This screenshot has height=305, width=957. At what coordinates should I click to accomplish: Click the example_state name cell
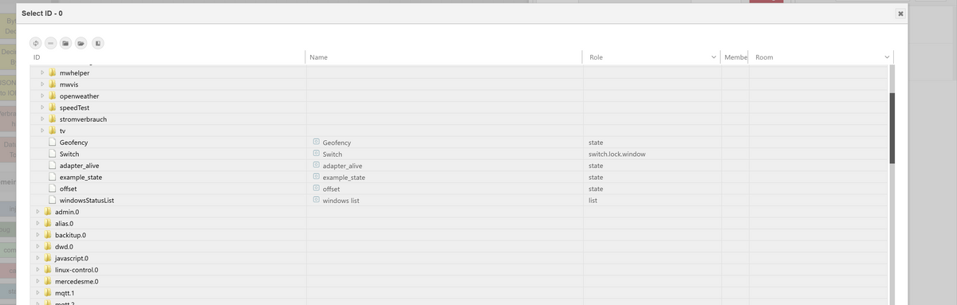344,177
